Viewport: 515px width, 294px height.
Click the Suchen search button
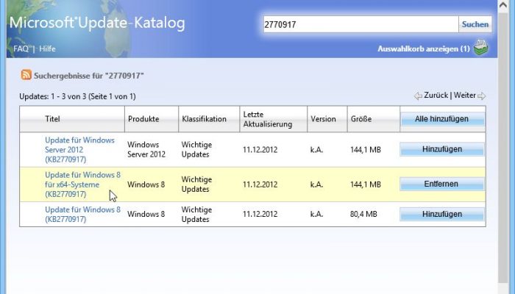475,24
